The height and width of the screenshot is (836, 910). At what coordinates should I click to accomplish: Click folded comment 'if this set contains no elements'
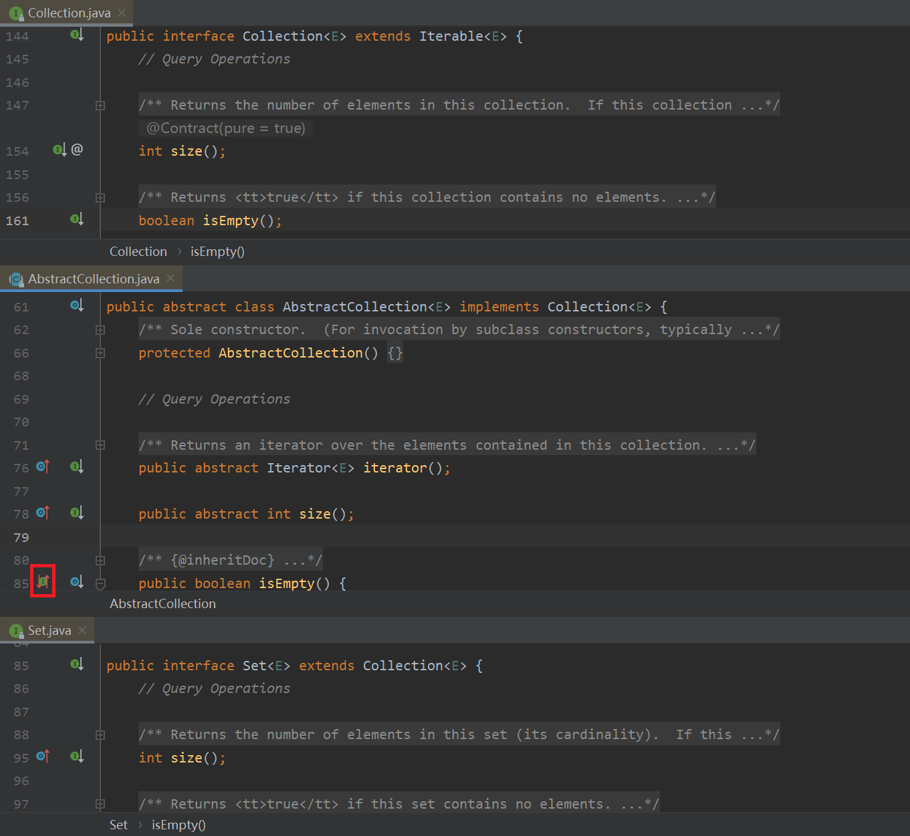(399, 804)
